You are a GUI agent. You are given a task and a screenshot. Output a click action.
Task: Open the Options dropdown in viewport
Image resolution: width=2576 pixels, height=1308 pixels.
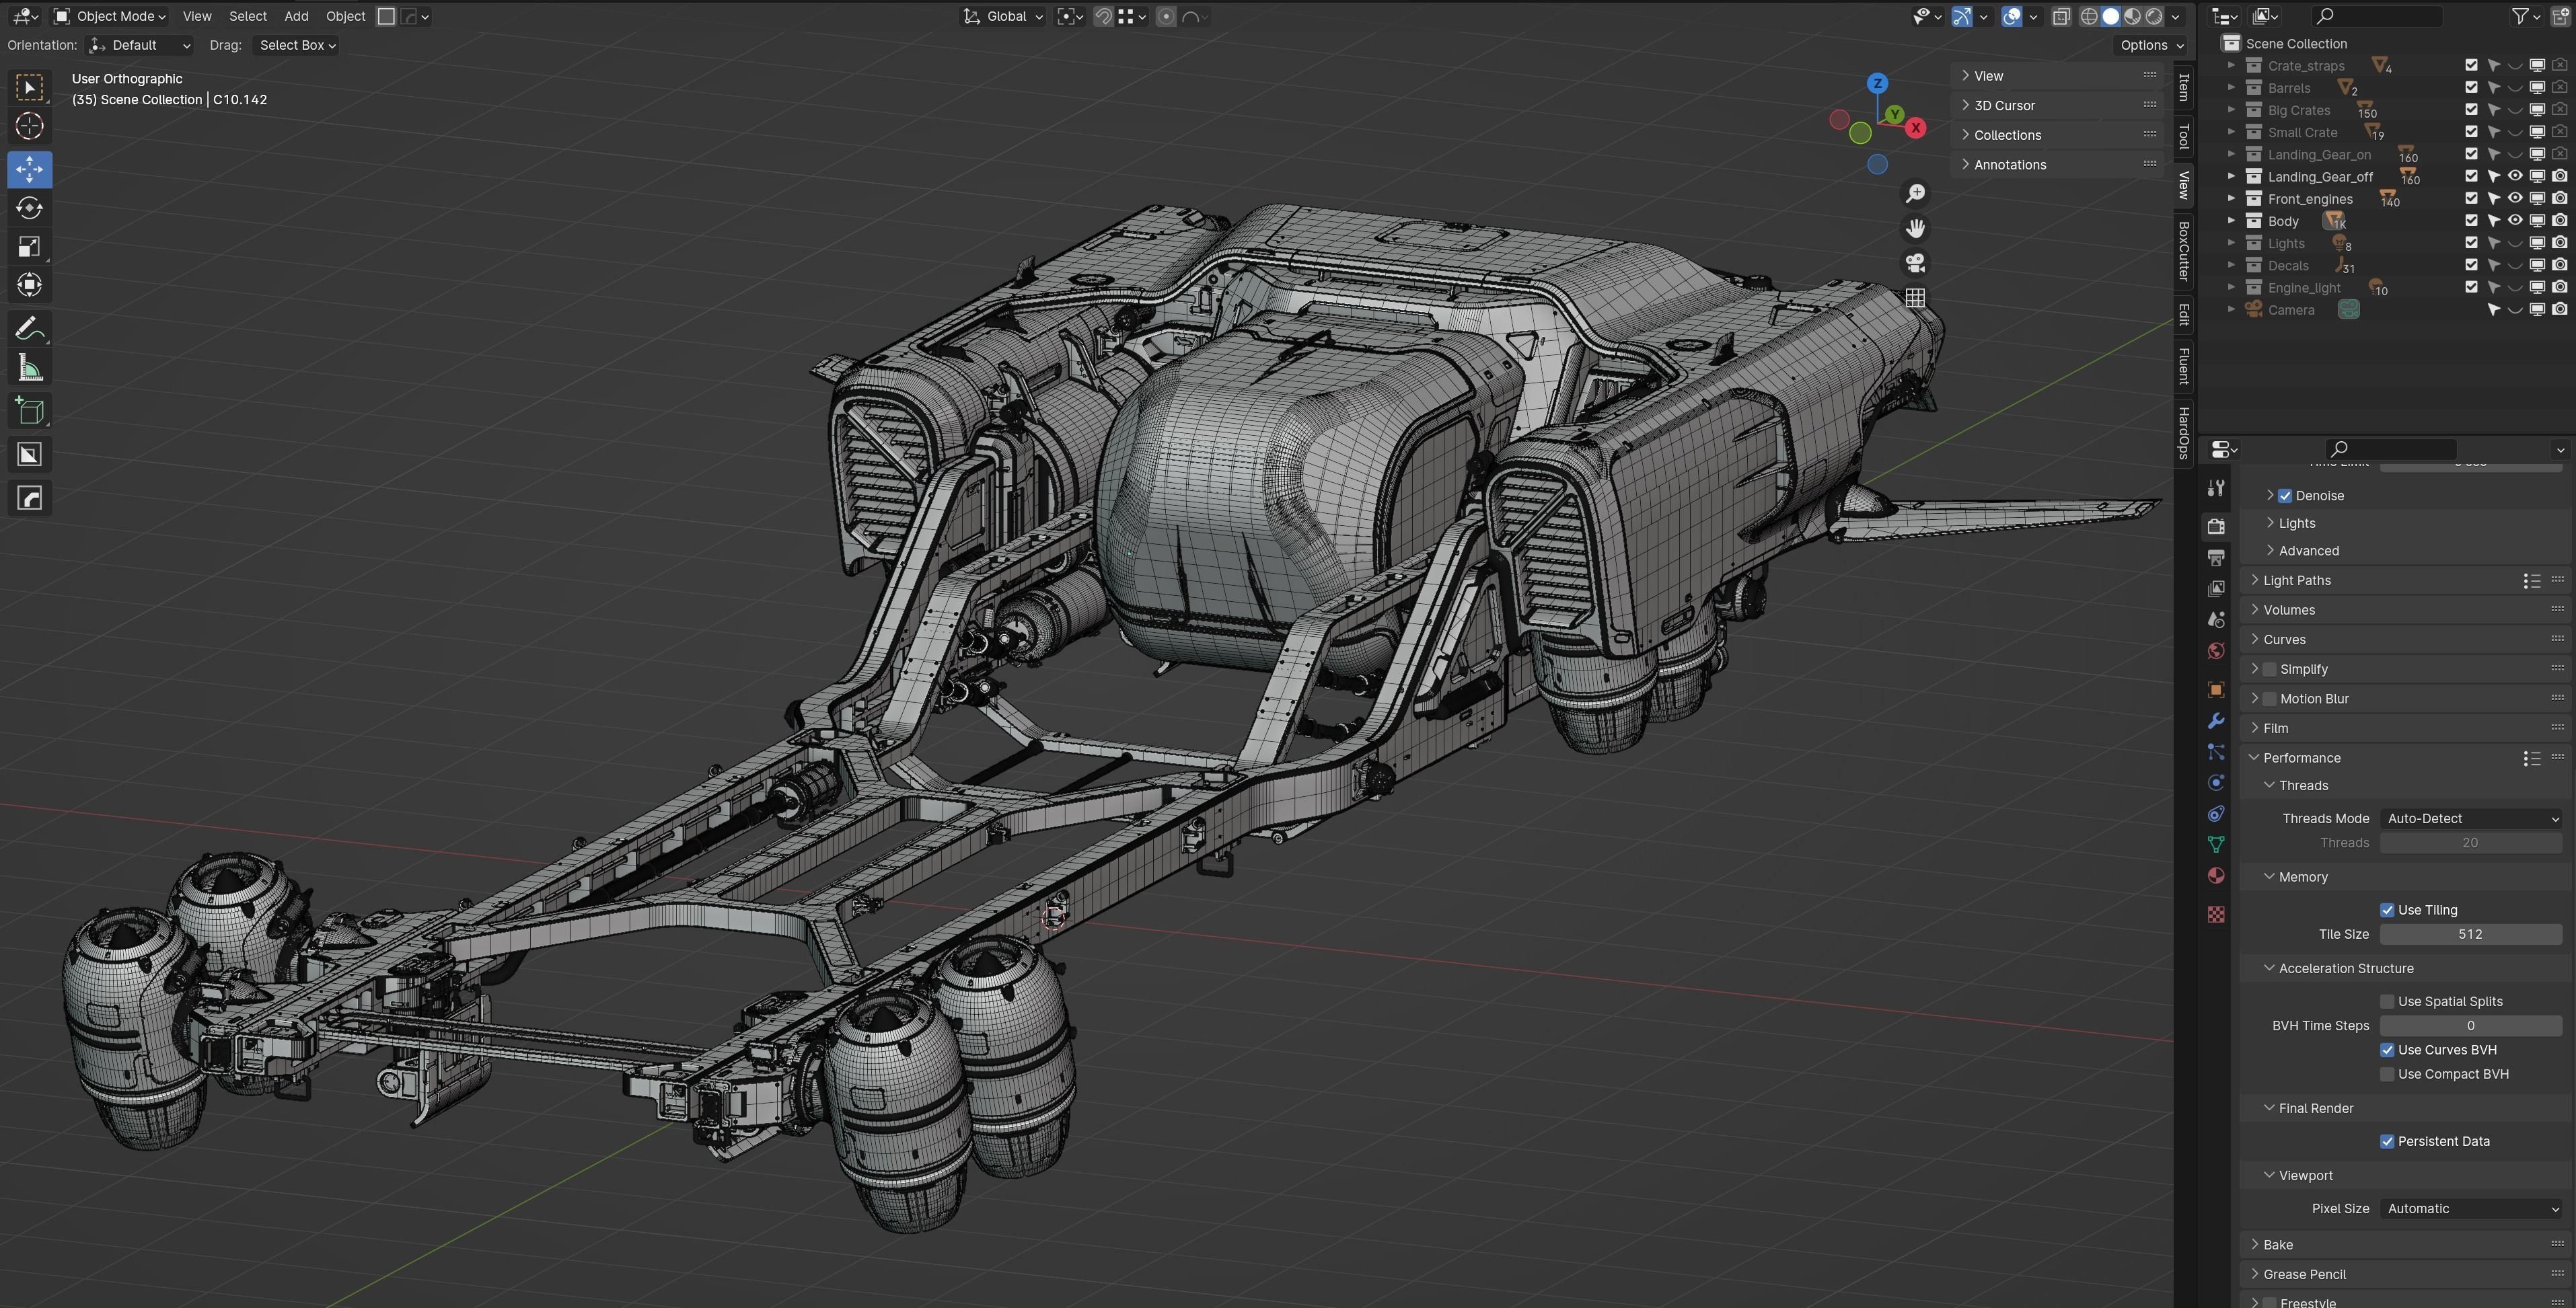[x=2152, y=45]
